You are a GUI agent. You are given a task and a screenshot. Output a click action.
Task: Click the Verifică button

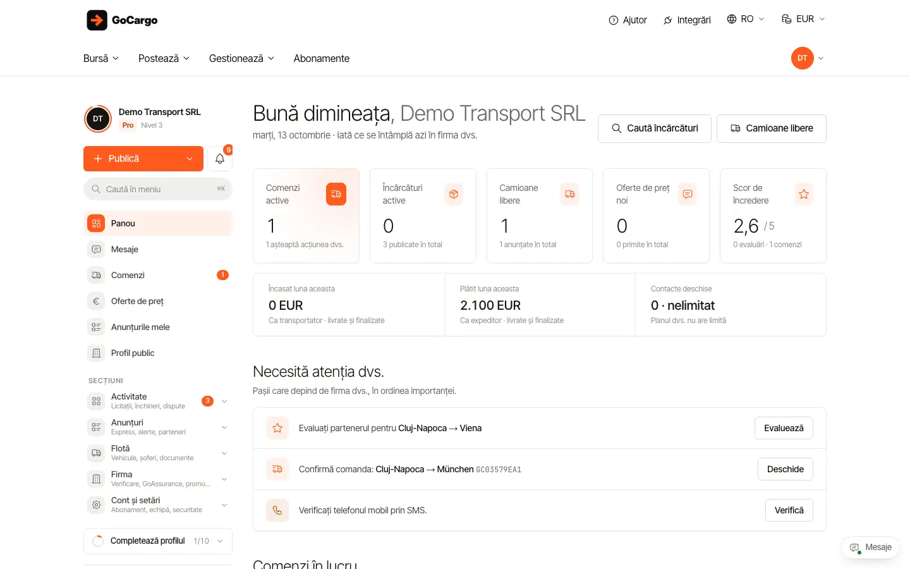point(789,510)
